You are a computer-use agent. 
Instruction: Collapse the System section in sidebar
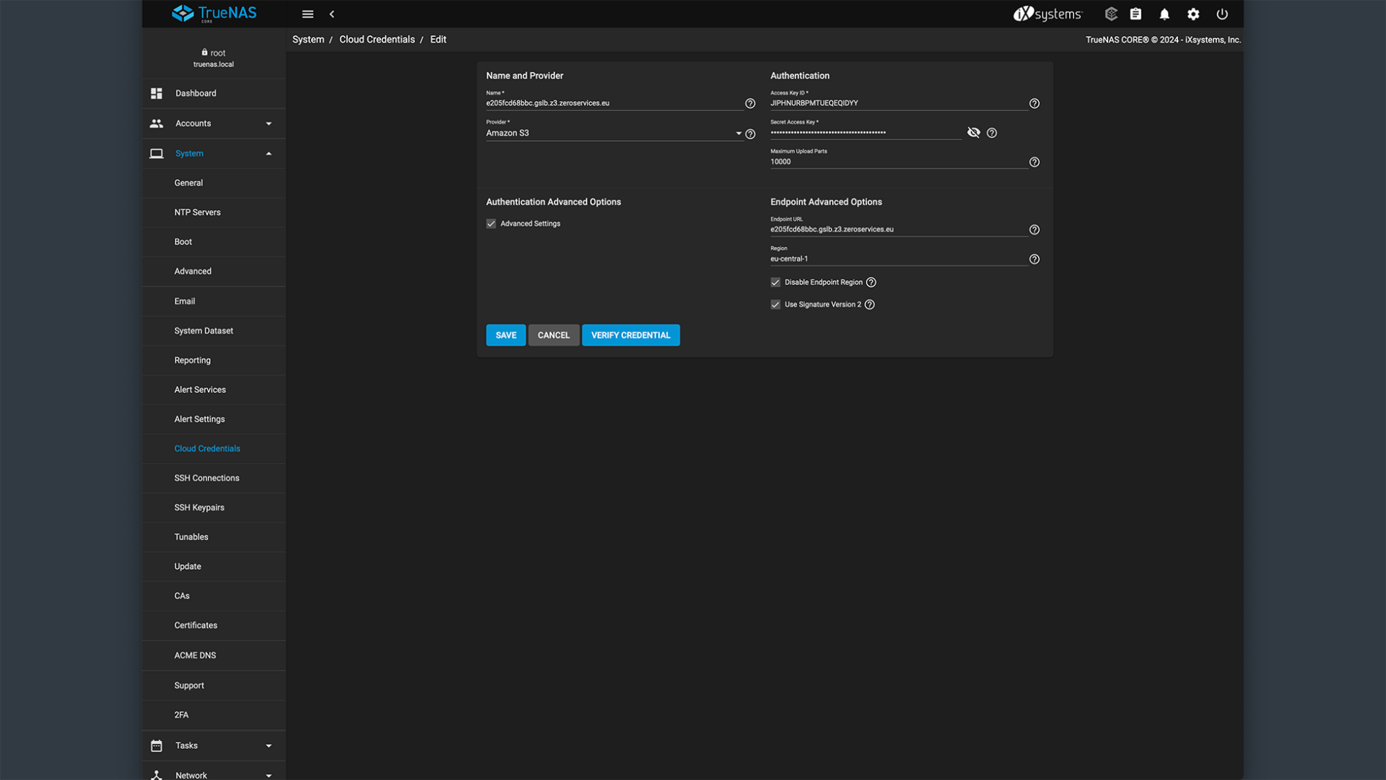[x=269, y=153]
